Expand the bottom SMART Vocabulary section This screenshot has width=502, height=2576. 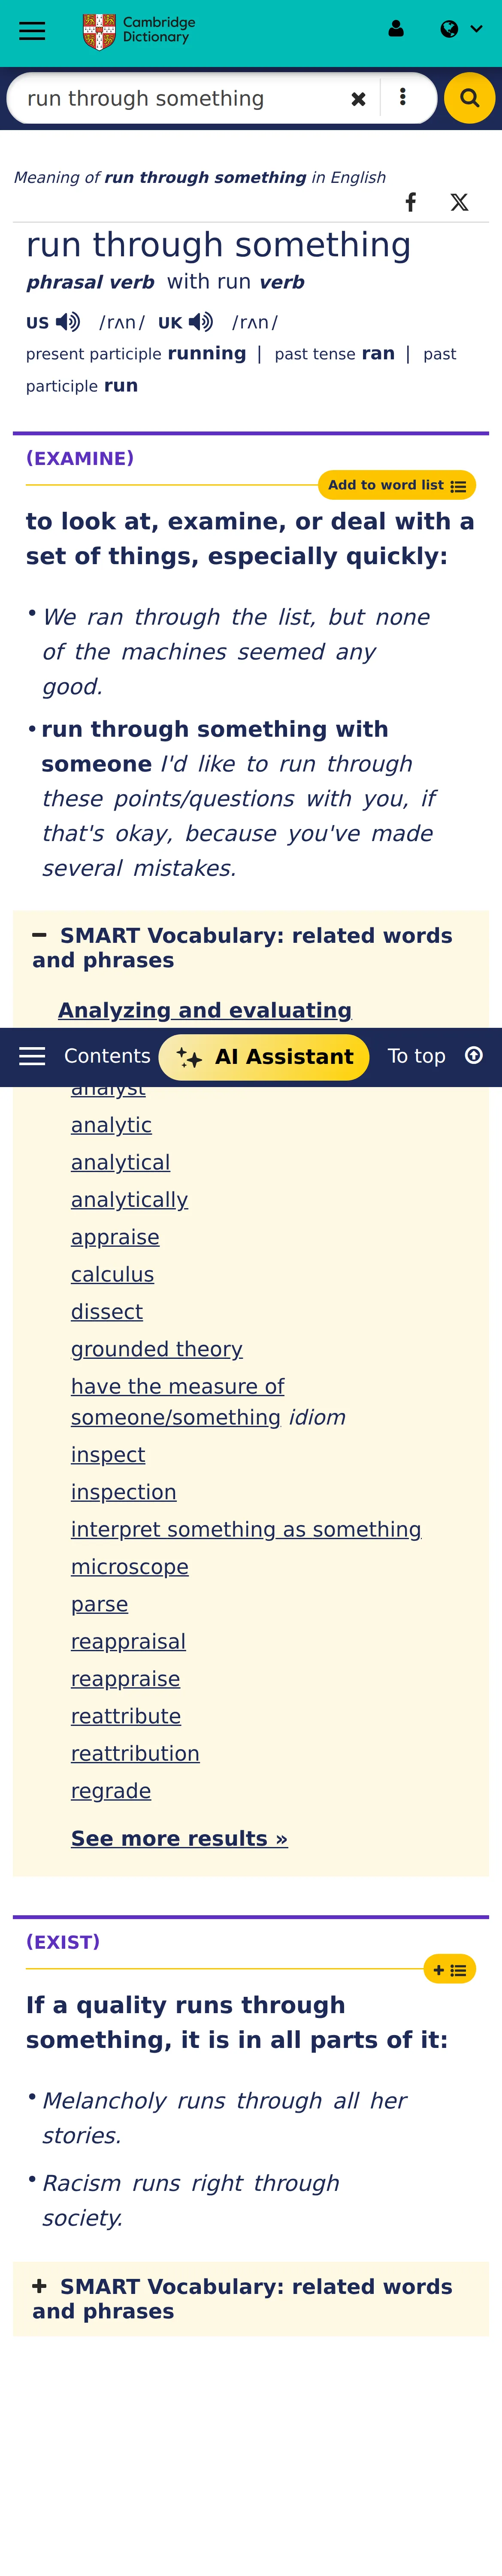tap(40, 2287)
